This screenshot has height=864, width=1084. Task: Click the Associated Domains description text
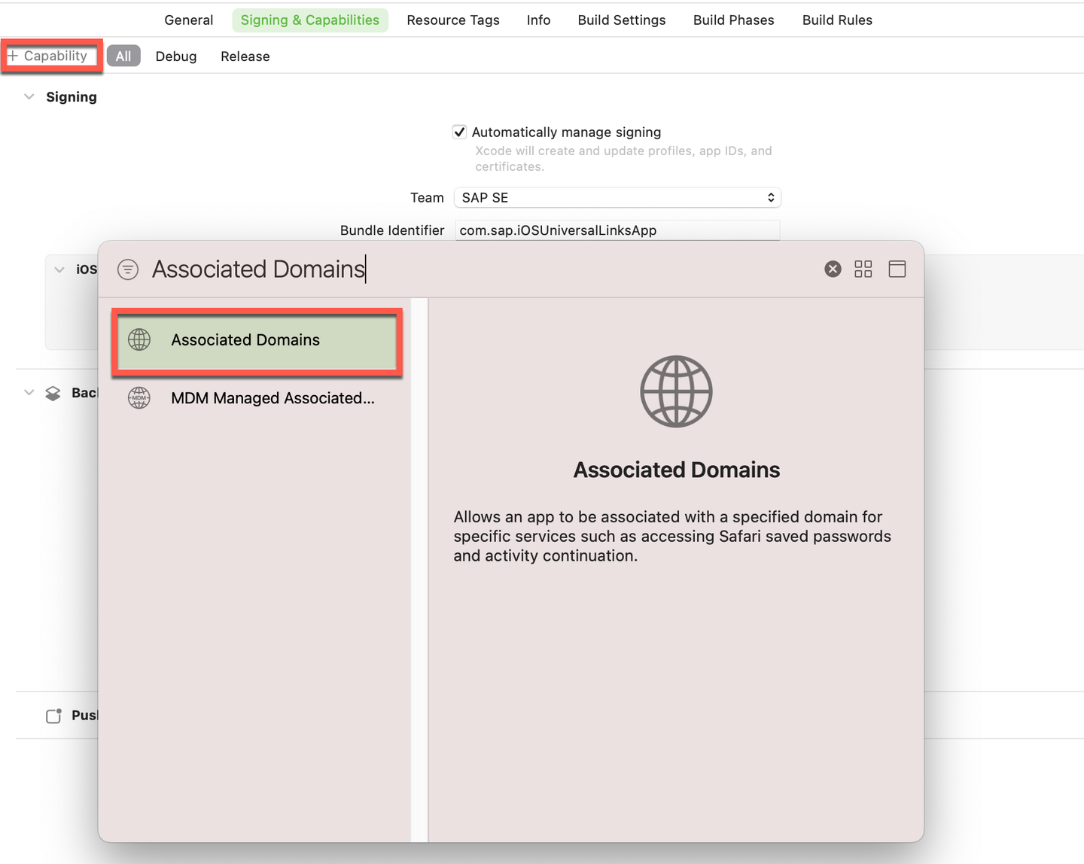[x=672, y=537]
